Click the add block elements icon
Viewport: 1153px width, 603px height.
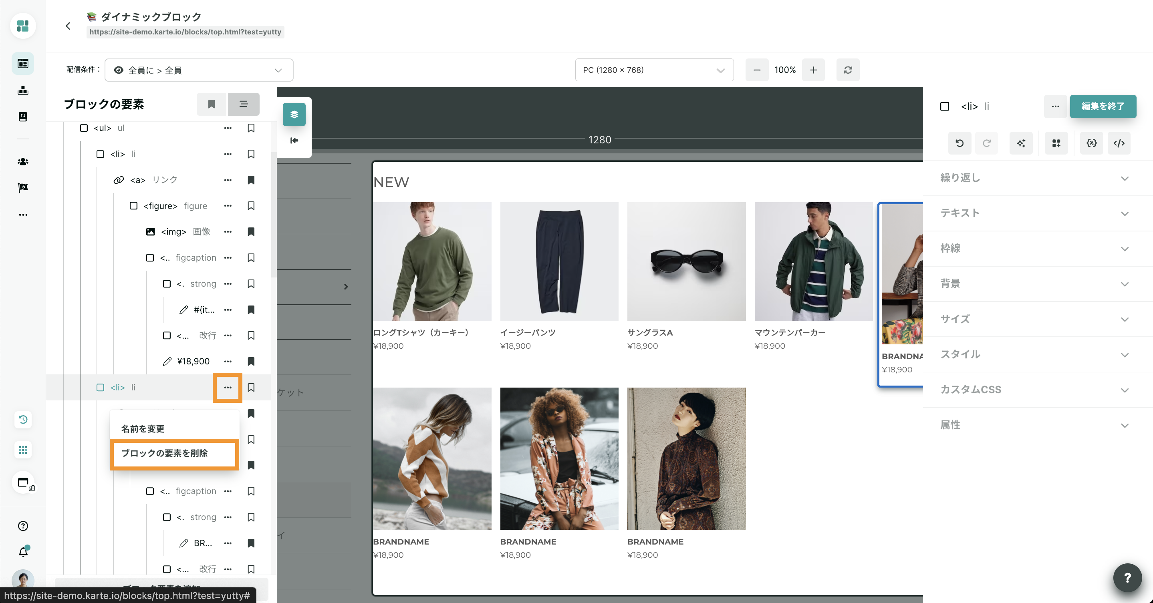coord(1056,143)
